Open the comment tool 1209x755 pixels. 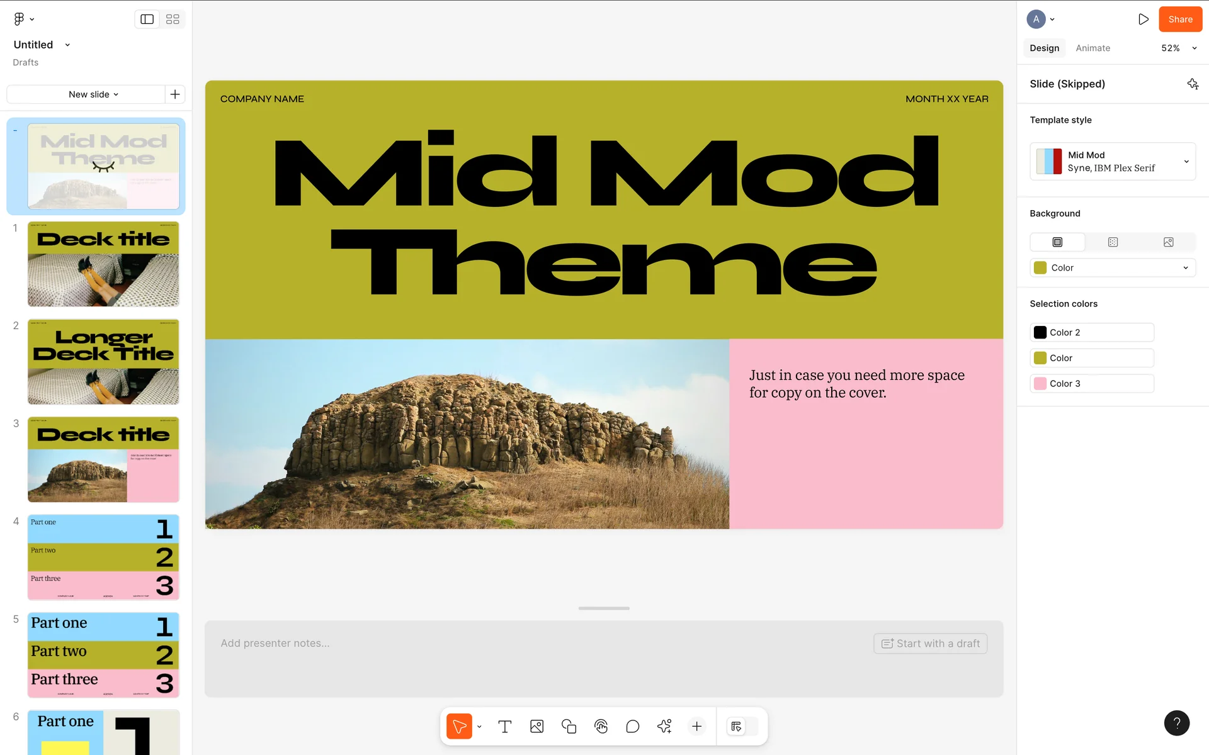632,727
